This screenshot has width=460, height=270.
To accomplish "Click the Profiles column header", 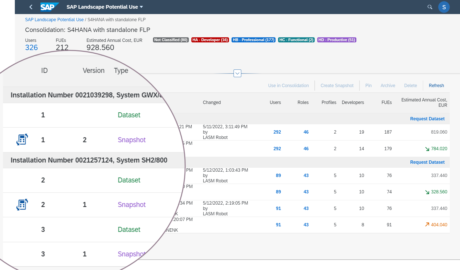I will (329, 102).
